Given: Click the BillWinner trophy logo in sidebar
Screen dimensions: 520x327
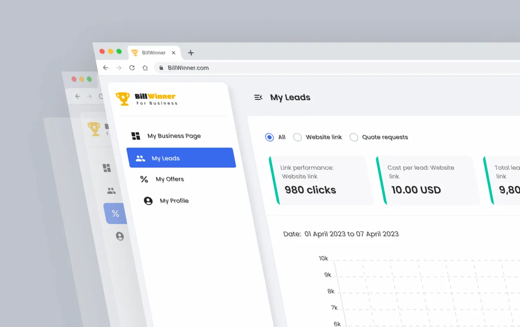Looking at the screenshot, I should pyautogui.click(x=123, y=99).
